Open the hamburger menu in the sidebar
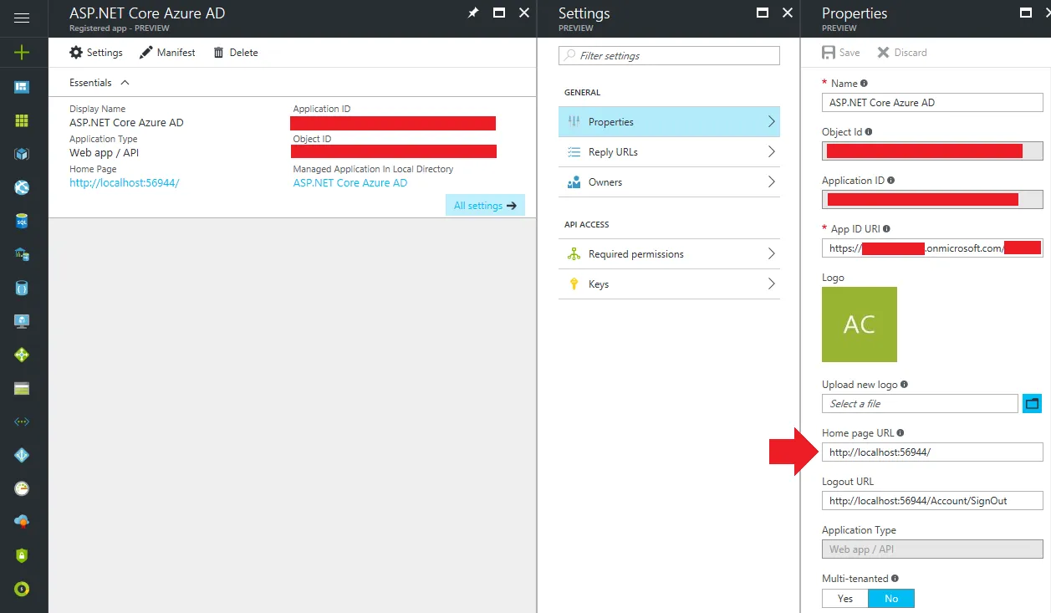This screenshot has height=613, width=1051. pos(22,18)
